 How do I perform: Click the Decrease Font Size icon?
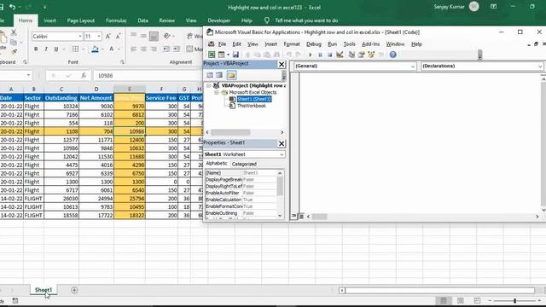coord(118,36)
